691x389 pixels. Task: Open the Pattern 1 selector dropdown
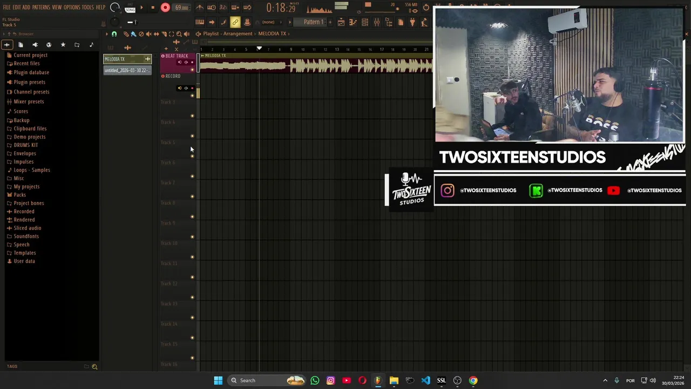tap(309, 22)
